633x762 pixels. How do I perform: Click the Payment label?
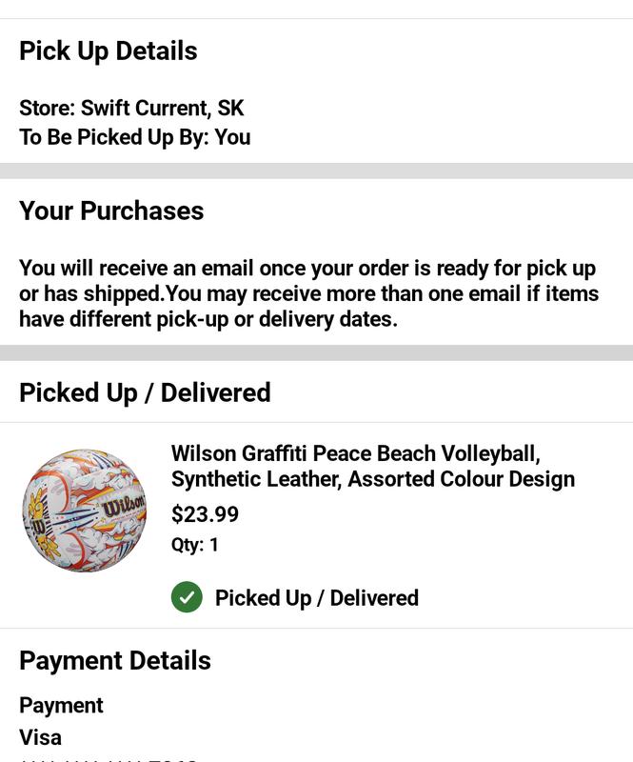[61, 706]
